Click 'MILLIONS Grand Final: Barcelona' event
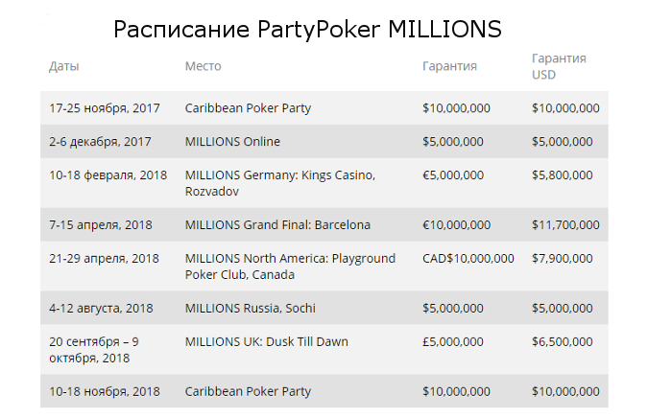The image size is (672, 418). coord(277,225)
